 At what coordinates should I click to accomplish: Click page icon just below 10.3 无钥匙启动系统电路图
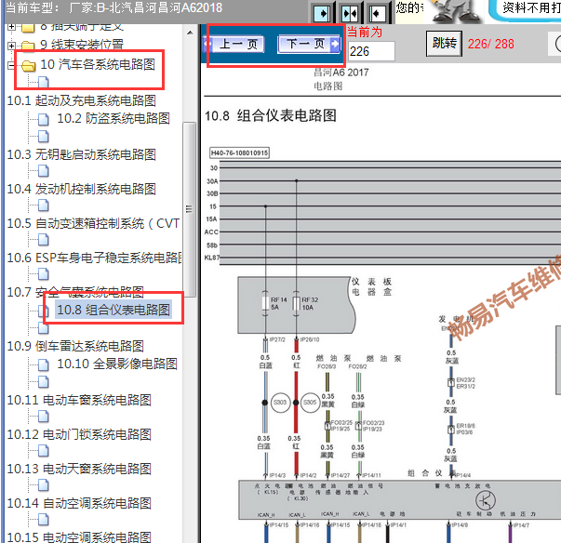(44, 171)
